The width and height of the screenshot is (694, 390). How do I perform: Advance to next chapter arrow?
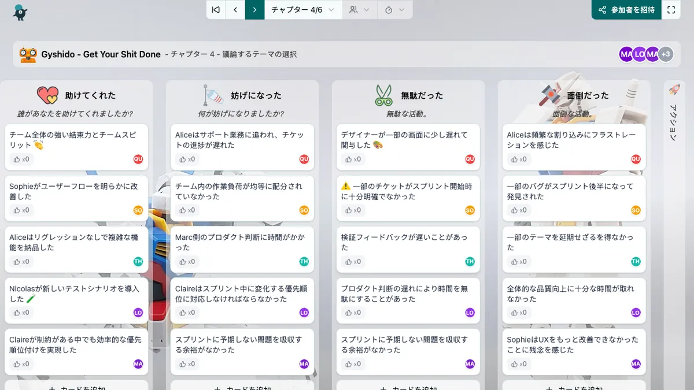[254, 10]
